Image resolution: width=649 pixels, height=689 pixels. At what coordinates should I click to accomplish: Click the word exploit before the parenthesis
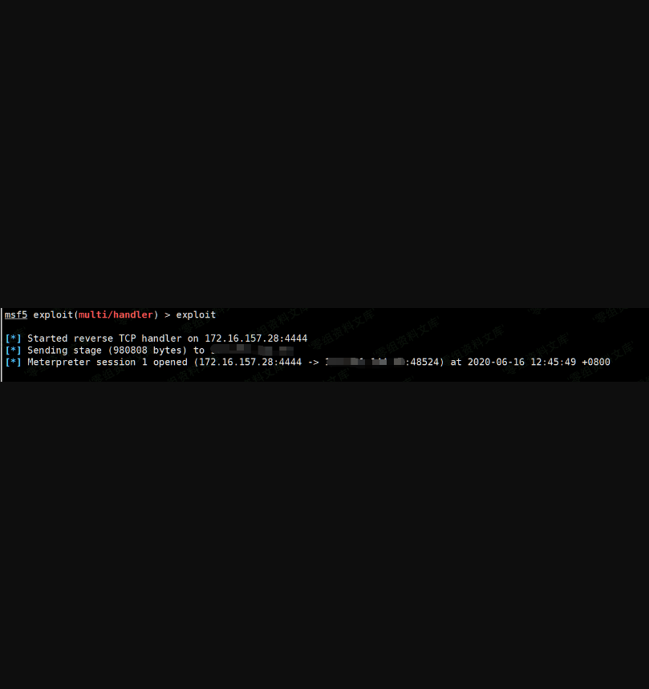click(53, 314)
